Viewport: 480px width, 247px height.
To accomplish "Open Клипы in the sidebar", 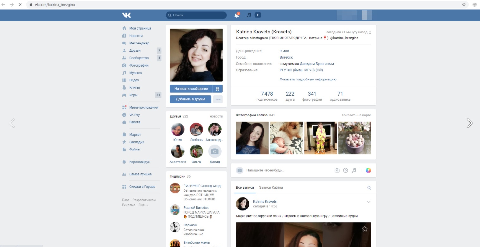I will pos(135,88).
